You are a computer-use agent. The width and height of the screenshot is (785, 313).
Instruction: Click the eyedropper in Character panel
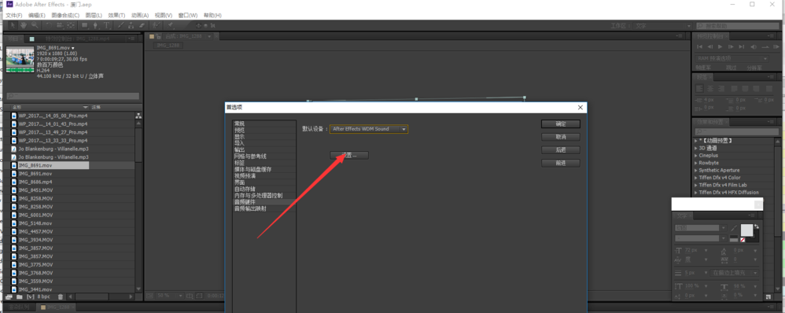pos(733,228)
